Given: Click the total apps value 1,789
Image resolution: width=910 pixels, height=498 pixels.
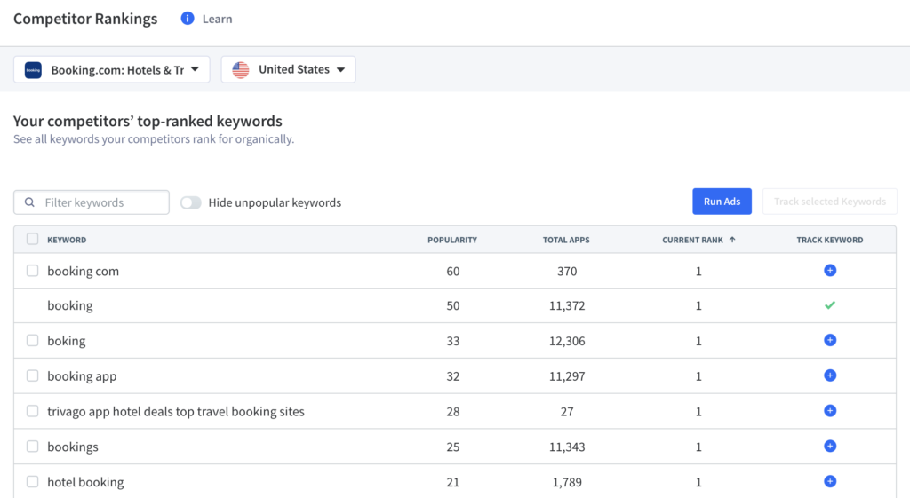Looking at the screenshot, I should click(x=567, y=482).
